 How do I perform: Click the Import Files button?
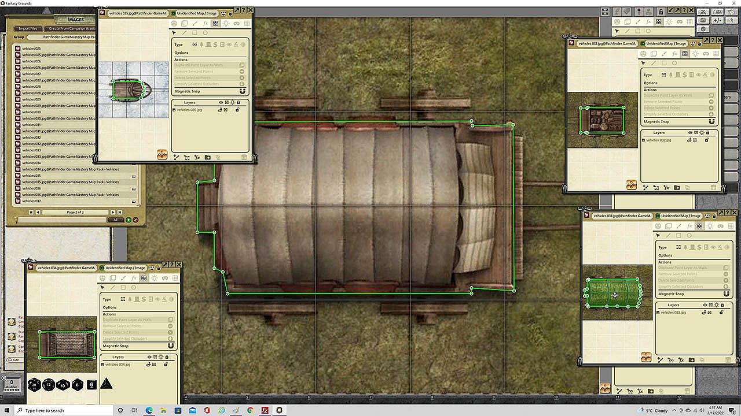click(x=28, y=28)
